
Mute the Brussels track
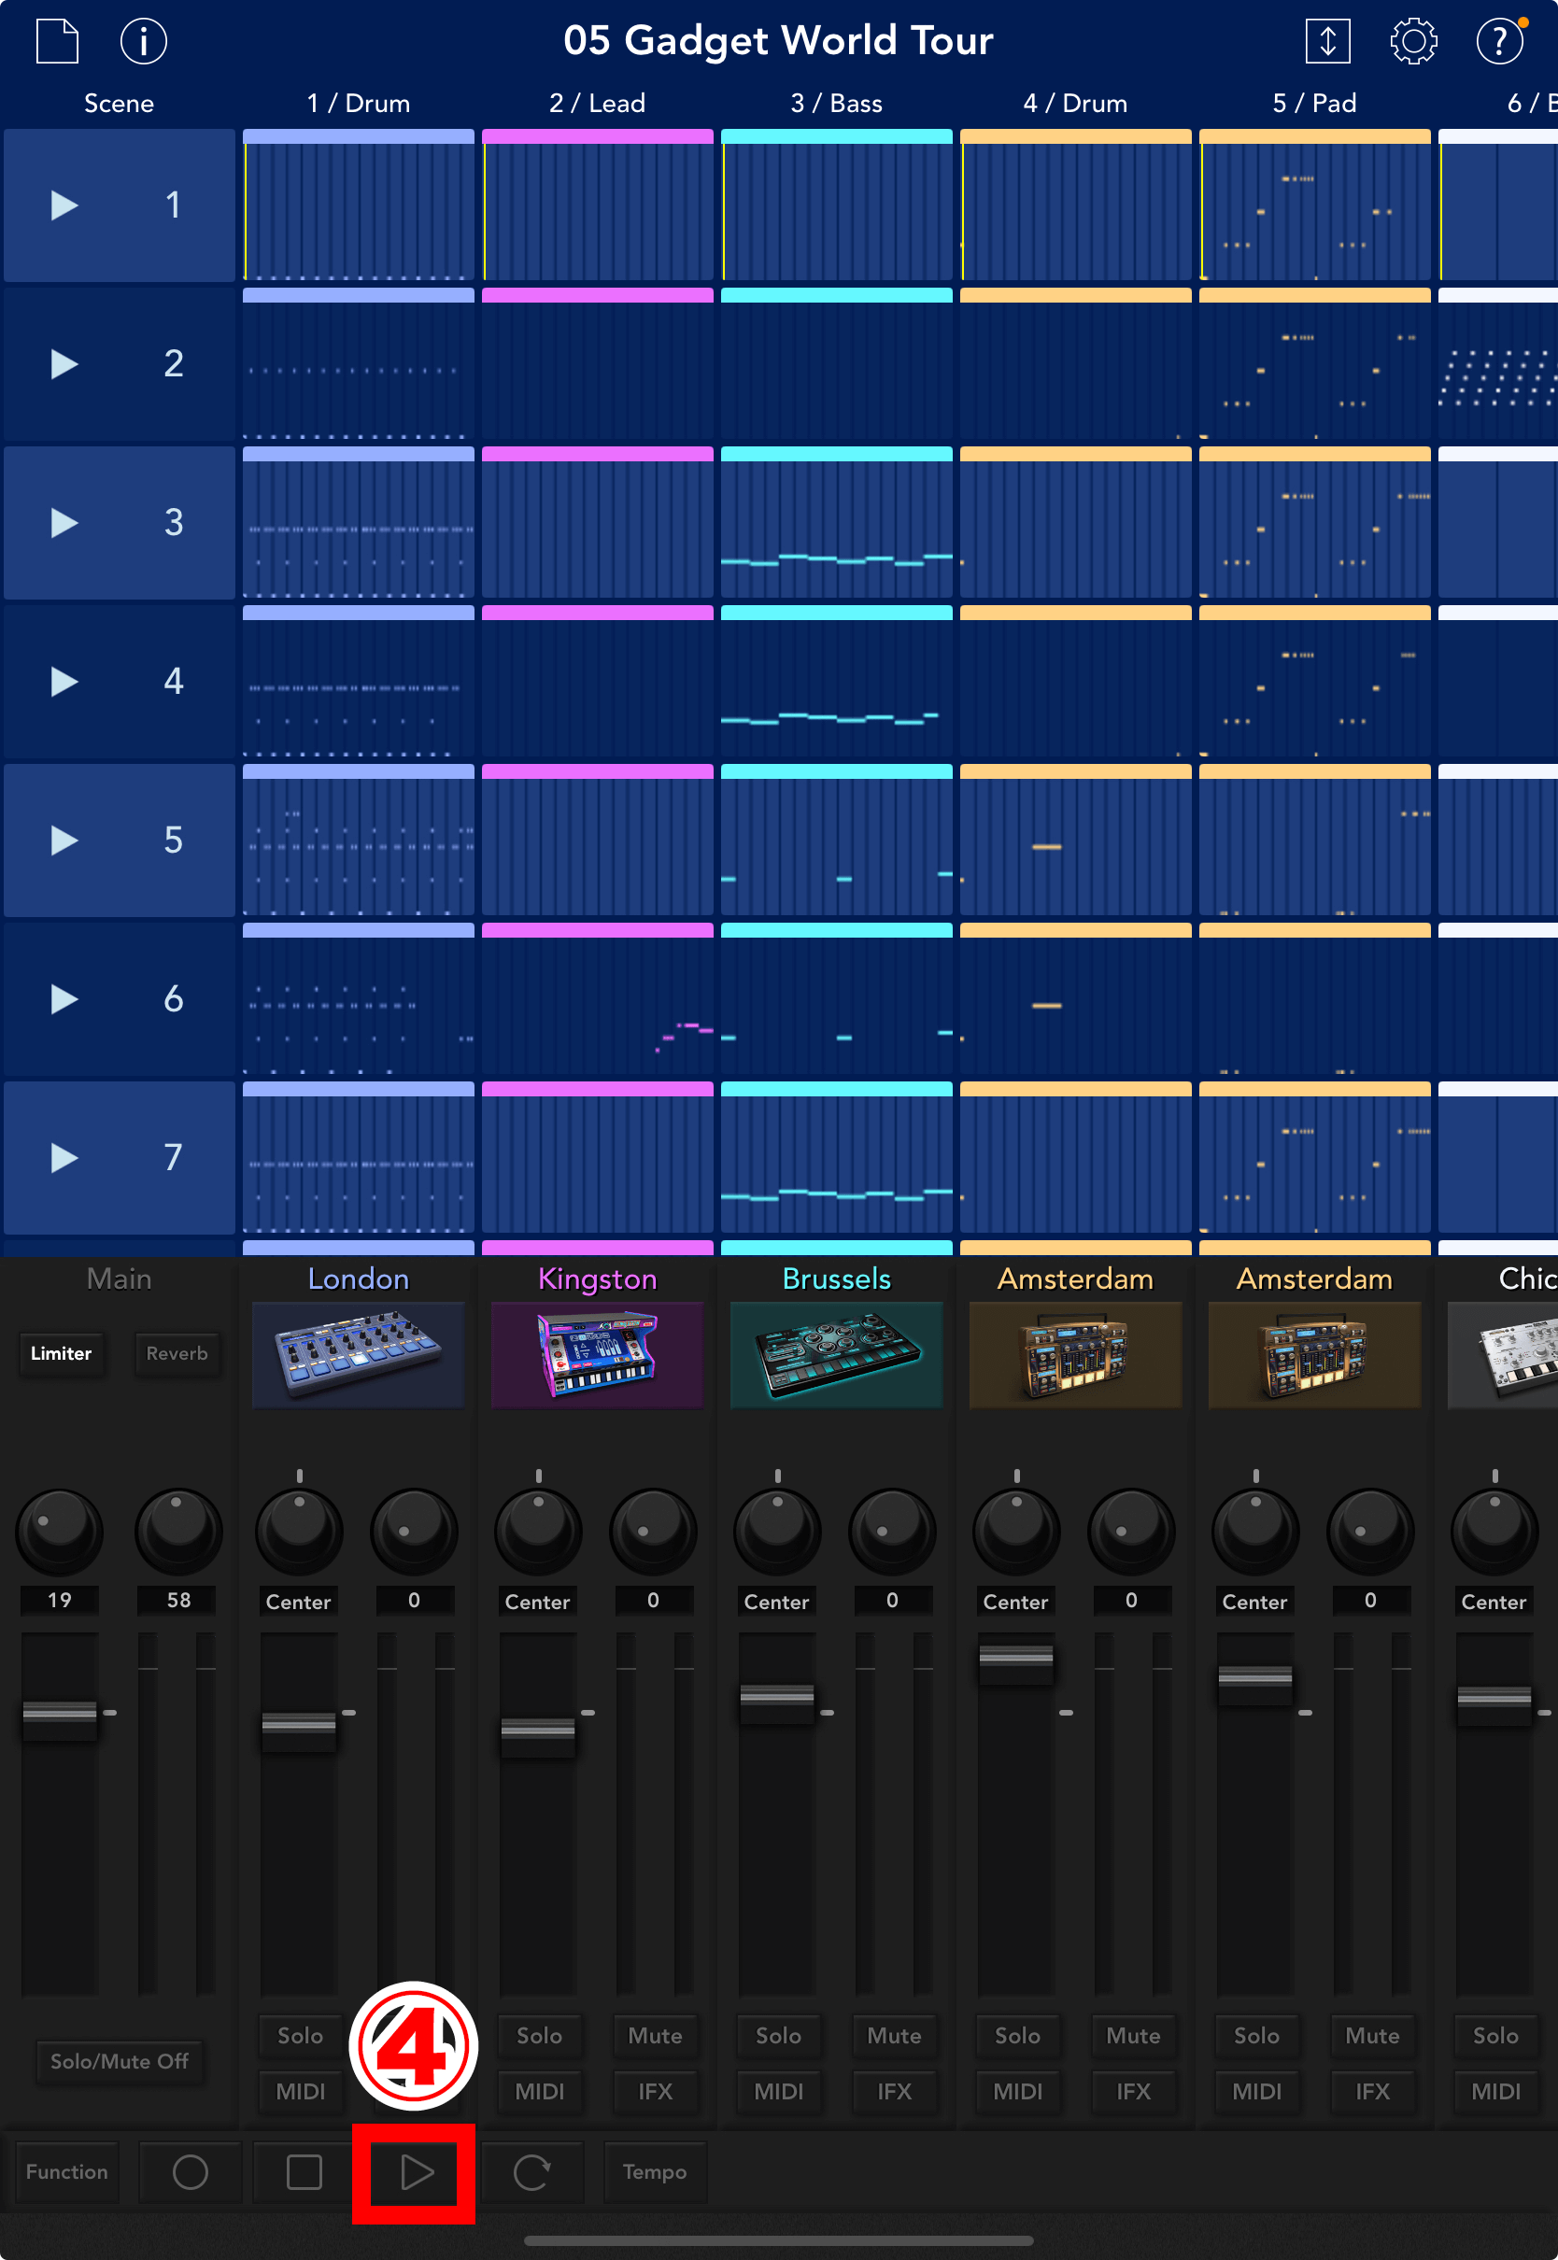(894, 2036)
